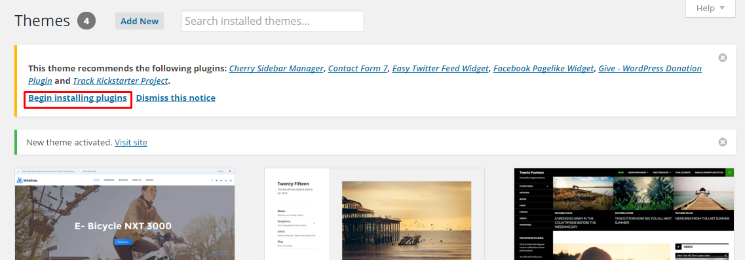Image resolution: width=745 pixels, height=260 pixels.
Task: Click the blue 'Read more' button in WildRide preview
Action: coord(124,242)
